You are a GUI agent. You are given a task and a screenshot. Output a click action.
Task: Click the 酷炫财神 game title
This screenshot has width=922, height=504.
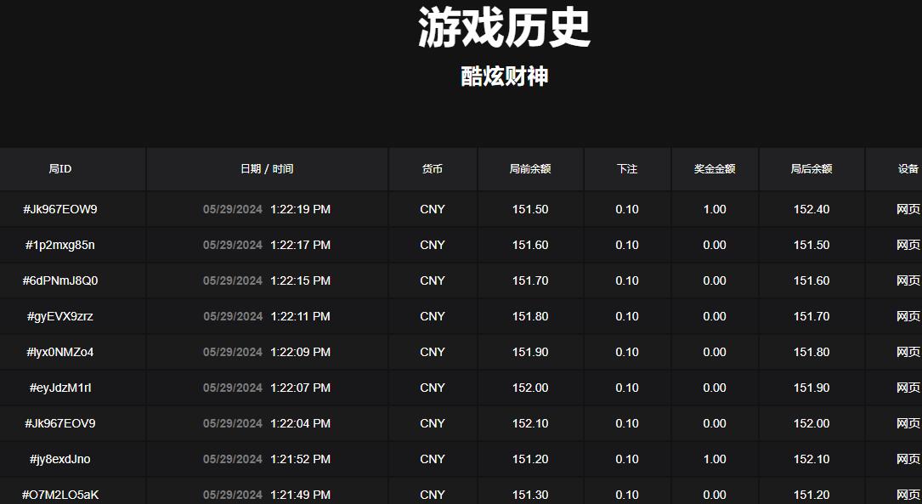(505, 76)
